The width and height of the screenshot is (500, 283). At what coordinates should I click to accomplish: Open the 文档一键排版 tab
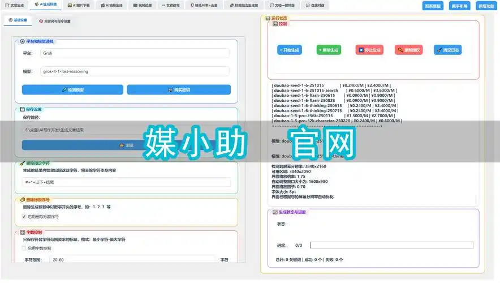coord(282,5)
